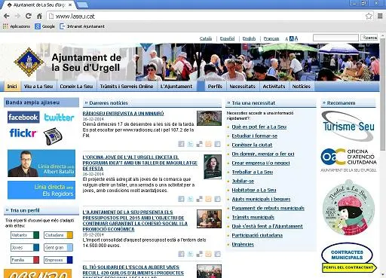
Task: Select the medium font size A icon
Action: [x=292, y=38]
